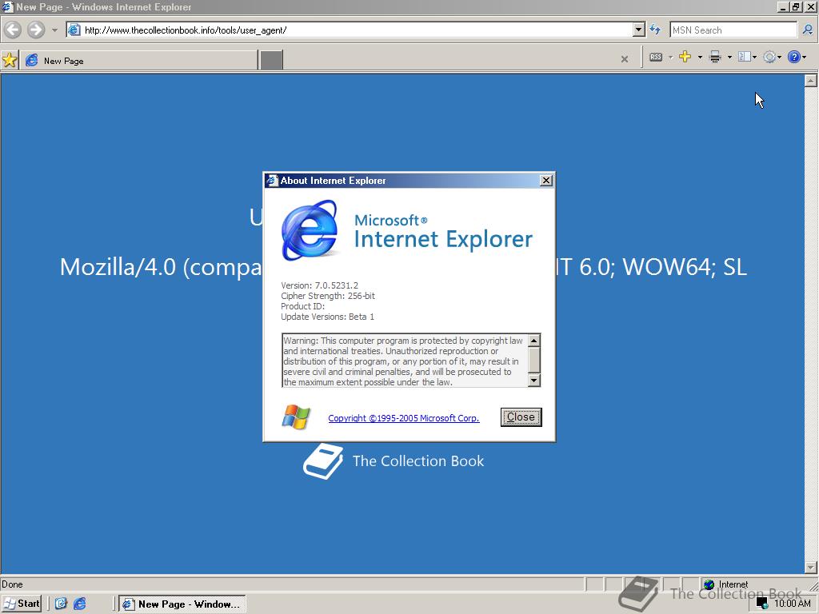
Task: Expand the address bar history dropdown
Action: 639,30
